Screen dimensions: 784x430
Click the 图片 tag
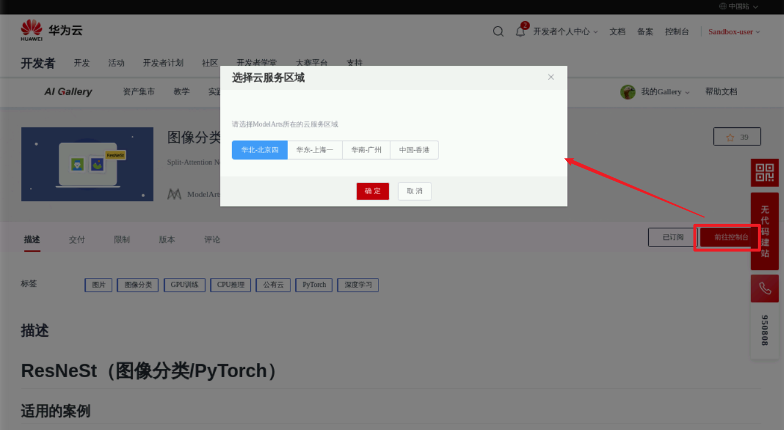(x=99, y=285)
